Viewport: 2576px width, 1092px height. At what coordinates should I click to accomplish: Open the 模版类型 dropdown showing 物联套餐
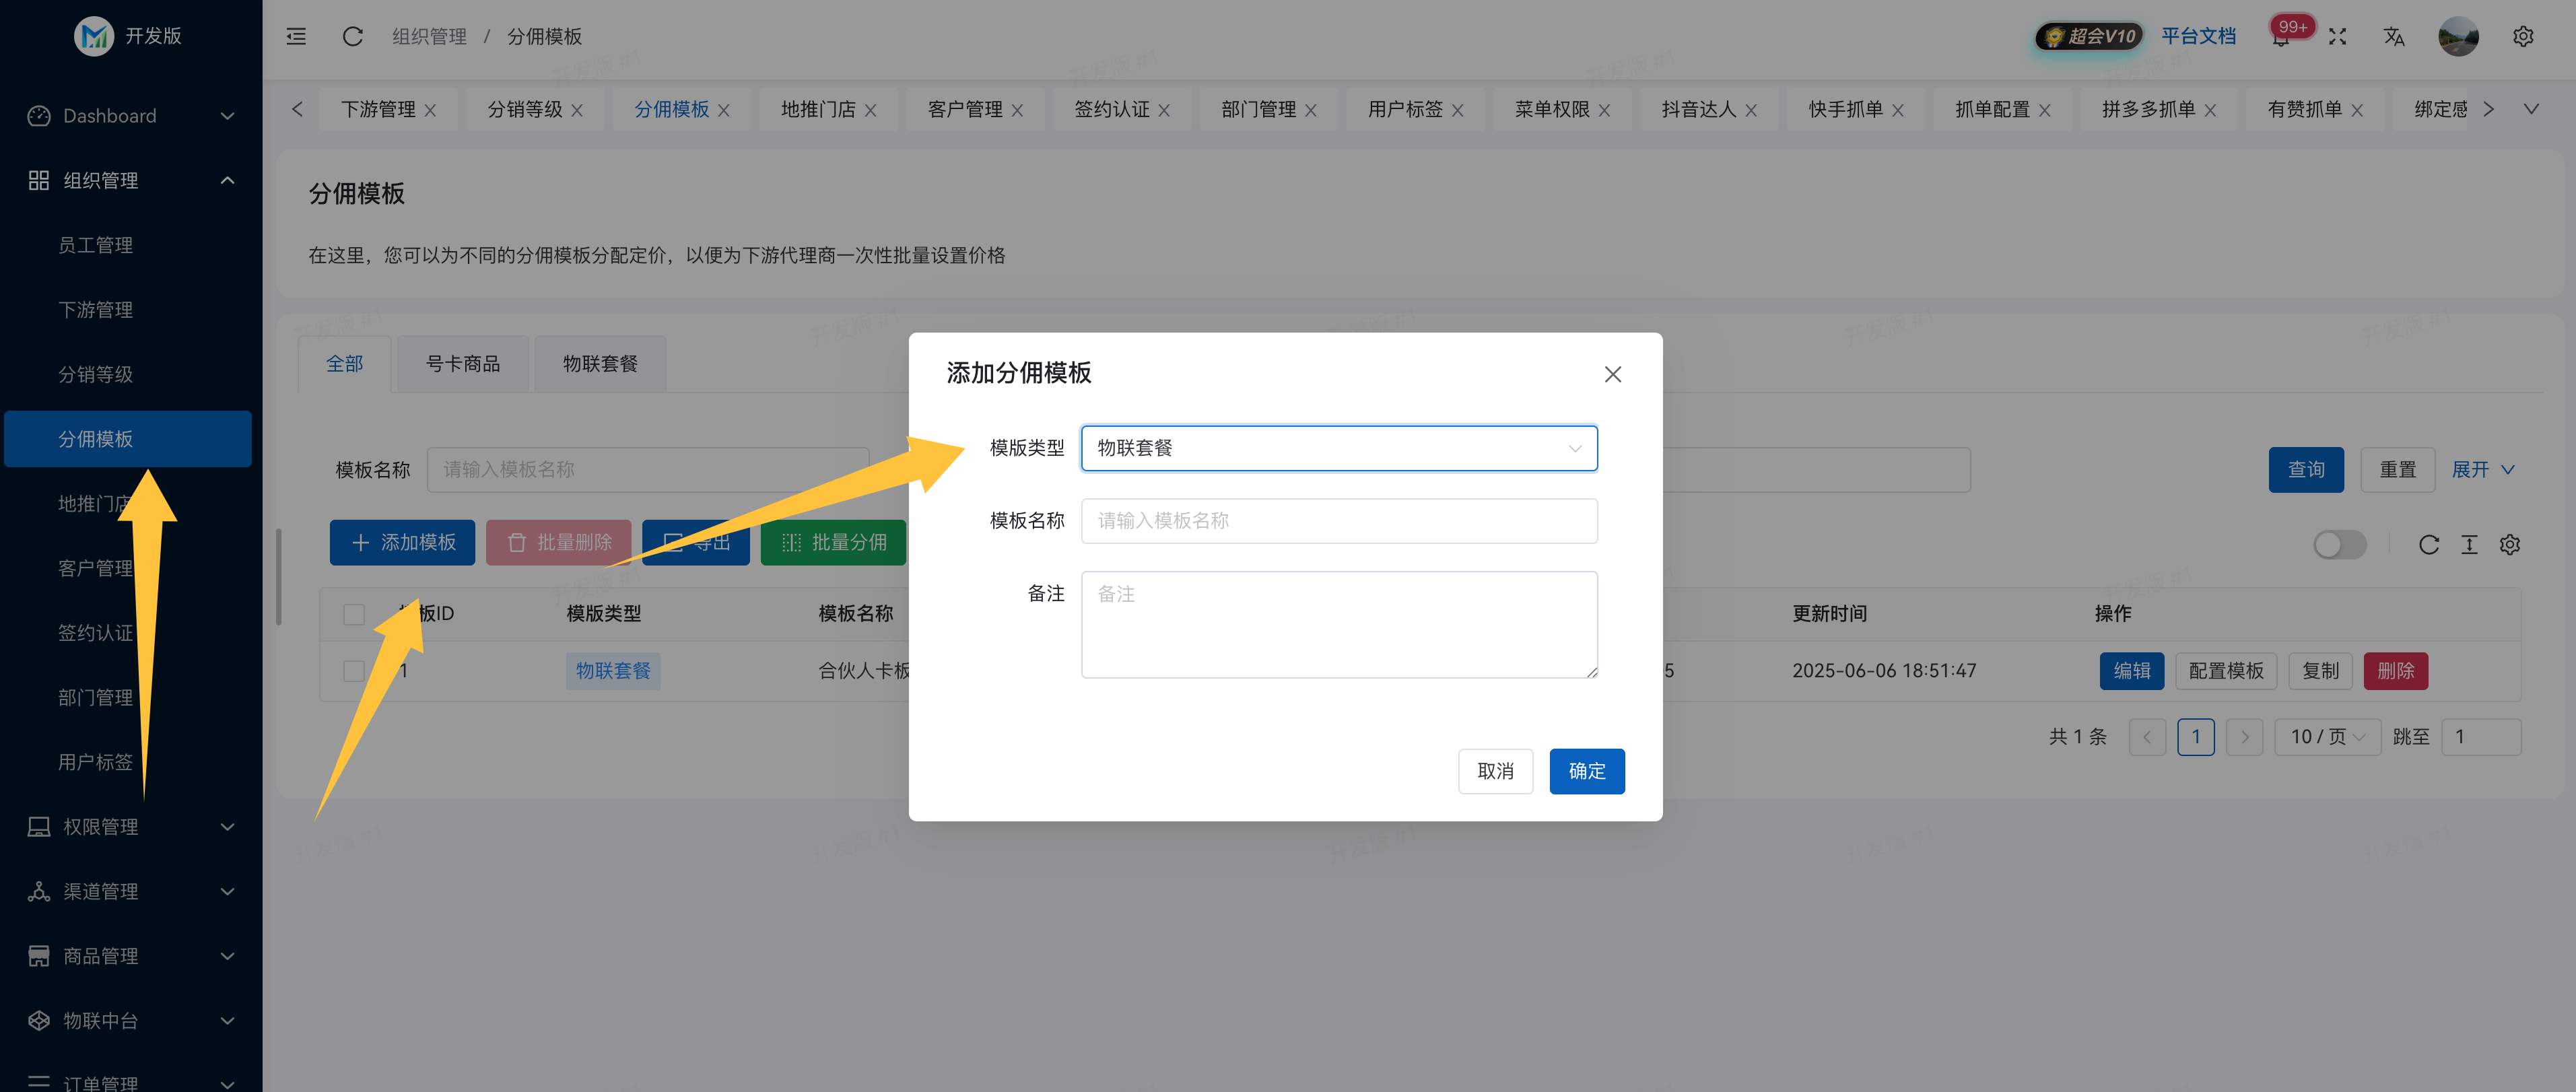(x=1338, y=448)
